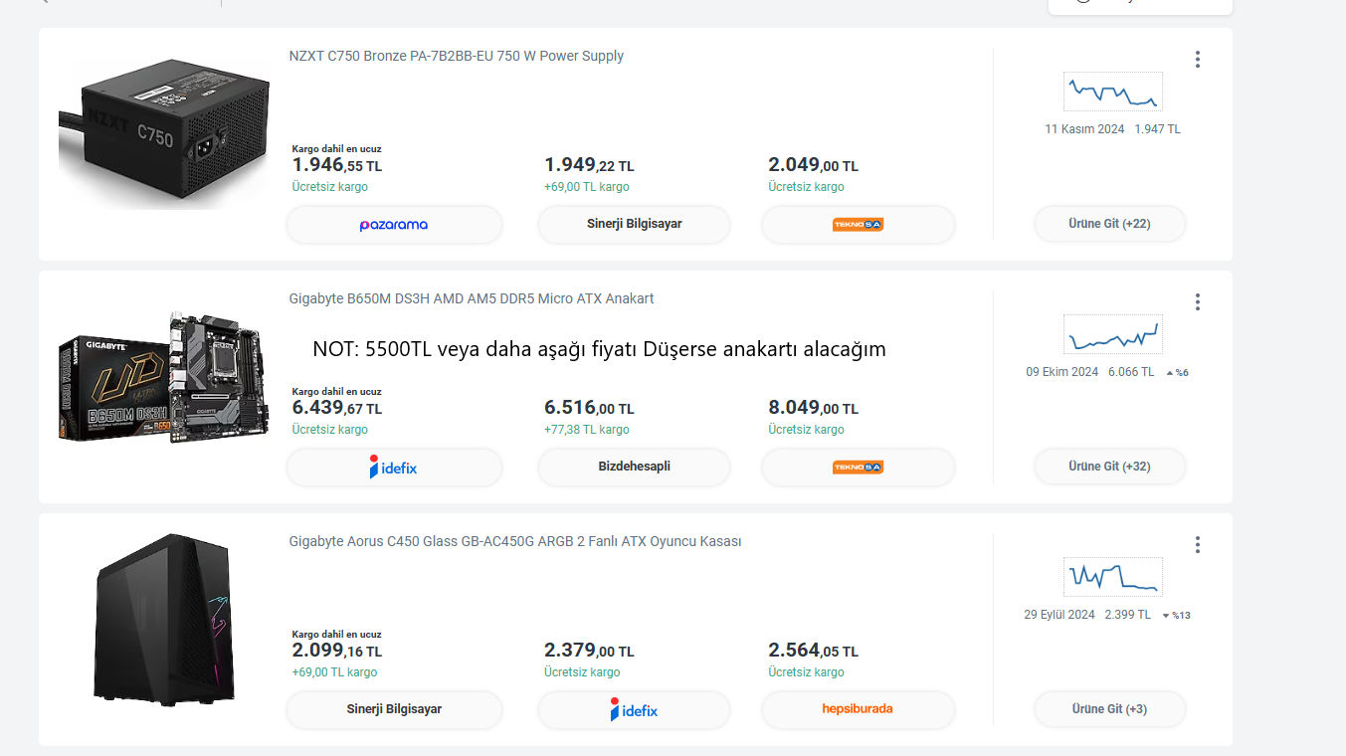The height and width of the screenshot is (756, 1346).
Task: Click the 2.564,05 TL price
Action: click(813, 652)
